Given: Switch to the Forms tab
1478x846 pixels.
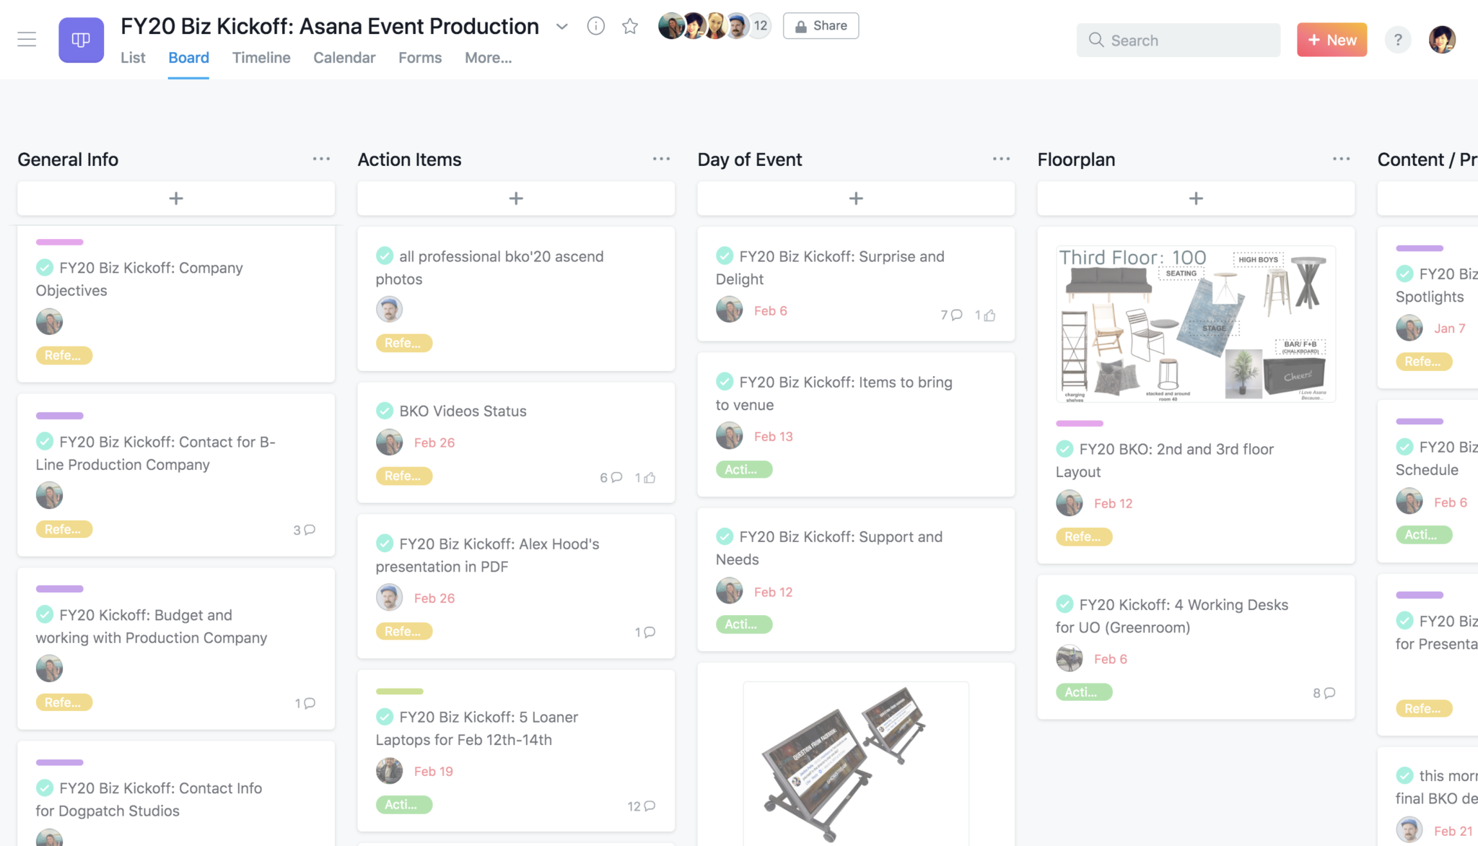Looking at the screenshot, I should (420, 57).
